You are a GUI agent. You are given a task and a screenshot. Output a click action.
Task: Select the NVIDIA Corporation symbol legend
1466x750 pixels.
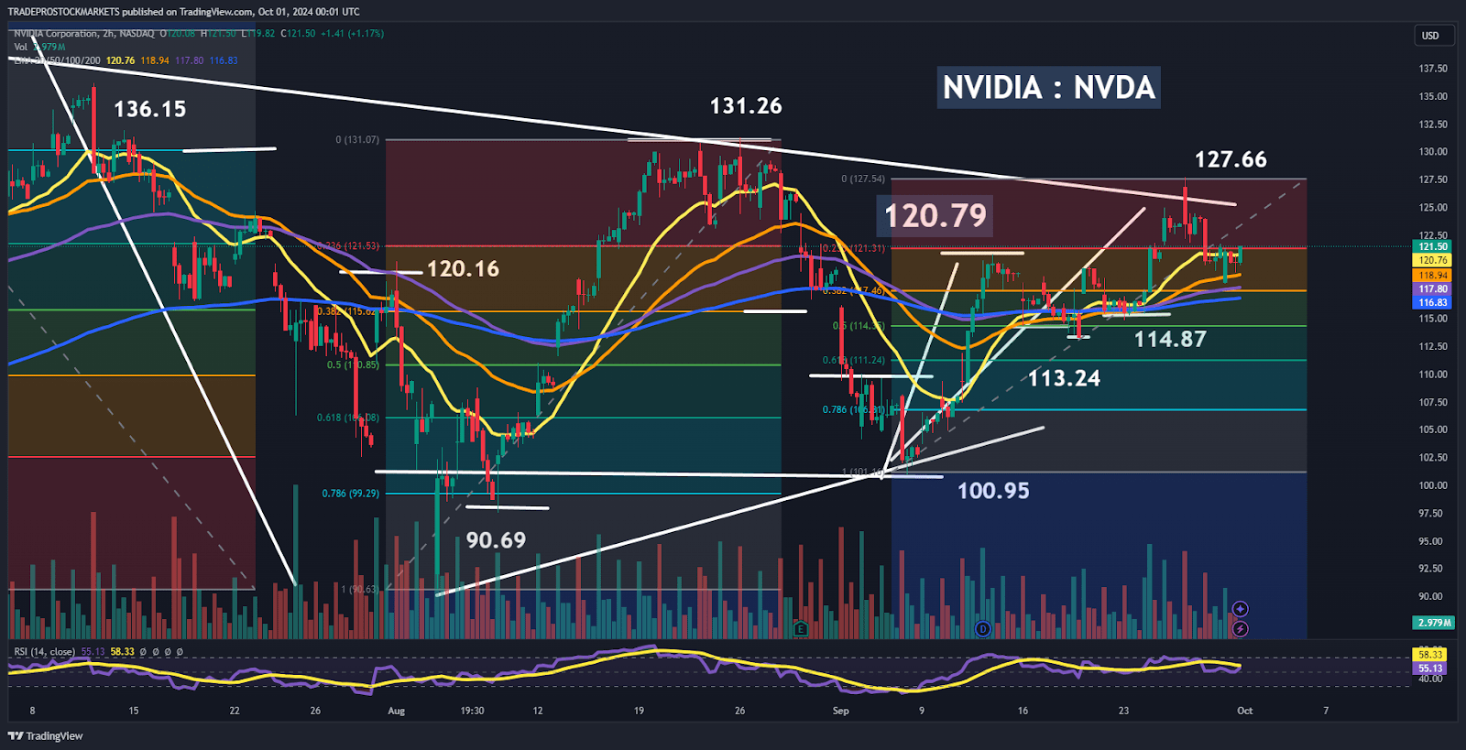pos(84,34)
